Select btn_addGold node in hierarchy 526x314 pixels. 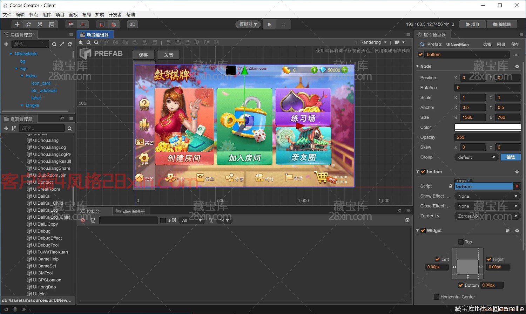click(x=44, y=90)
